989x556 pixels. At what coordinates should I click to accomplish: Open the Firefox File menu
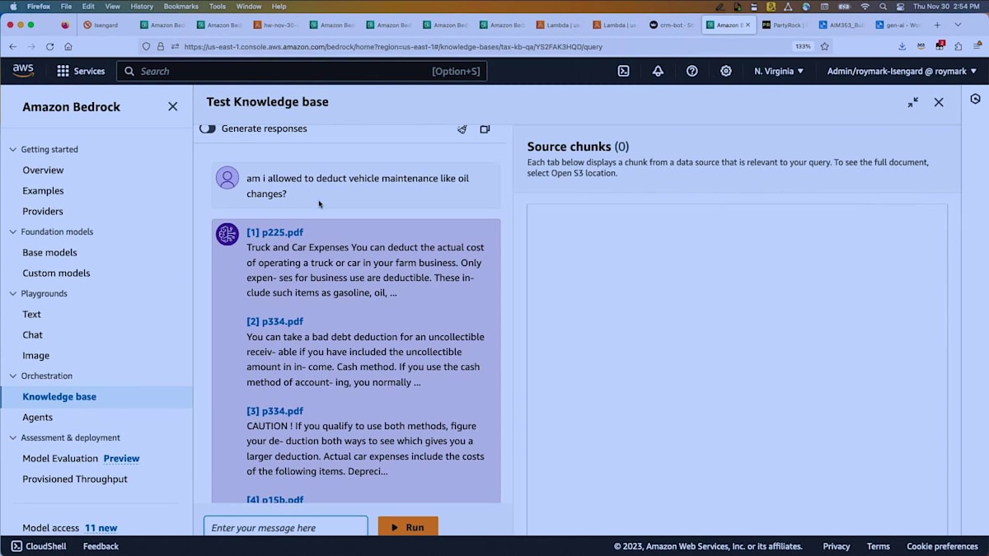(65, 6)
